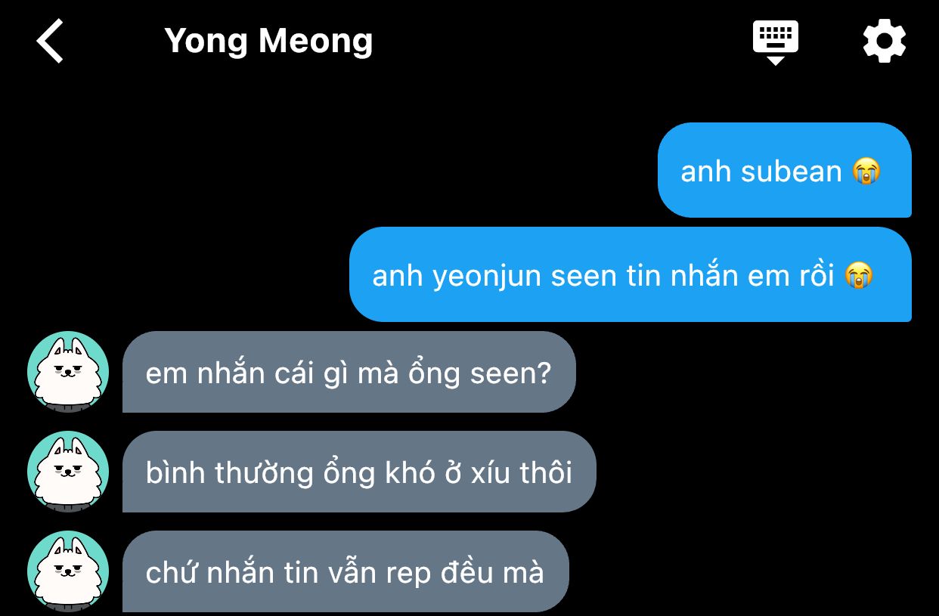This screenshot has width=939, height=616.
Task: Tap the crying emoji after "em rồi"
Action: click(x=859, y=275)
